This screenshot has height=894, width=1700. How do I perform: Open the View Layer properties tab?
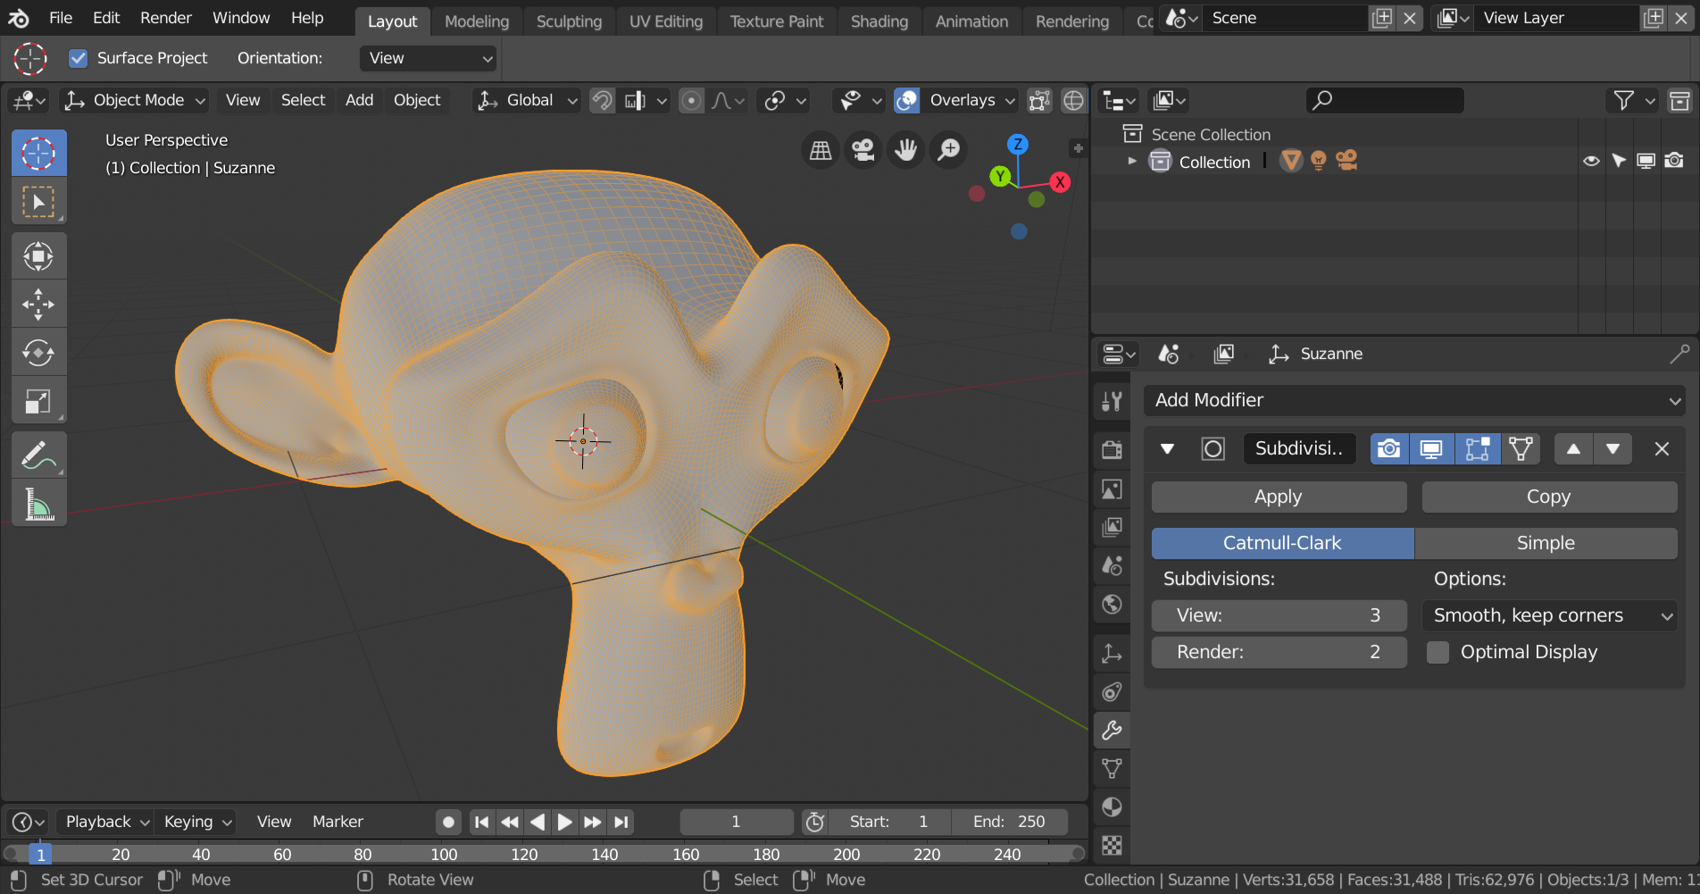(x=1112, y=527)
